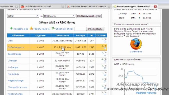
Task: Click the green plus icon beside Показать все
Action: coord(11,28)
